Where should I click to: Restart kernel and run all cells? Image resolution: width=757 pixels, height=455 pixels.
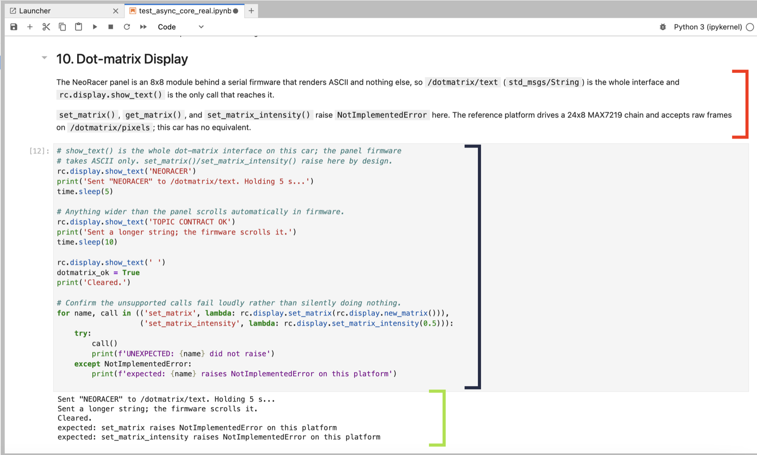pos(143,27)
